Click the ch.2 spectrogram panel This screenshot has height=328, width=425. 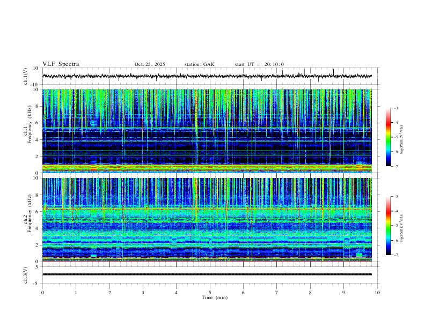click(207, 220)
